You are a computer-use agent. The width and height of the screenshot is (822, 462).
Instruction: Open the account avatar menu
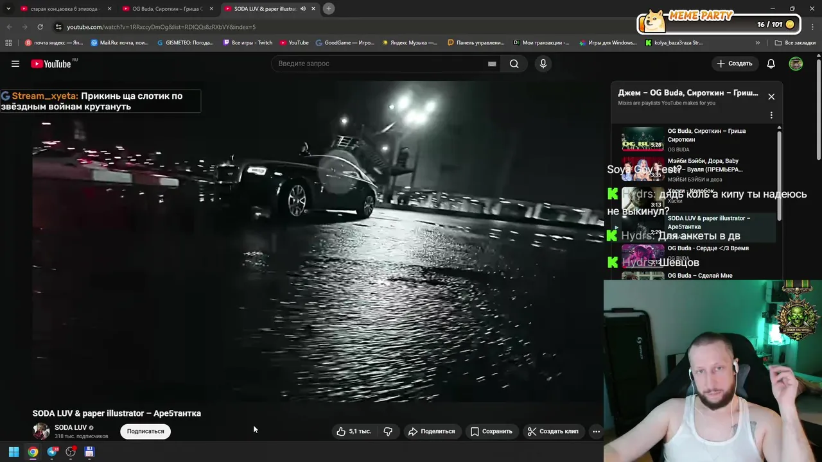click(796, 64)
